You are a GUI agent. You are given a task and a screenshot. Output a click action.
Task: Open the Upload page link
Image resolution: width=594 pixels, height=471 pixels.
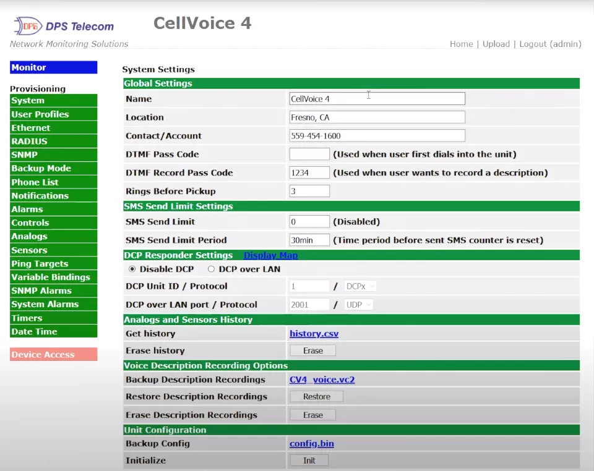tap(496, 44)
